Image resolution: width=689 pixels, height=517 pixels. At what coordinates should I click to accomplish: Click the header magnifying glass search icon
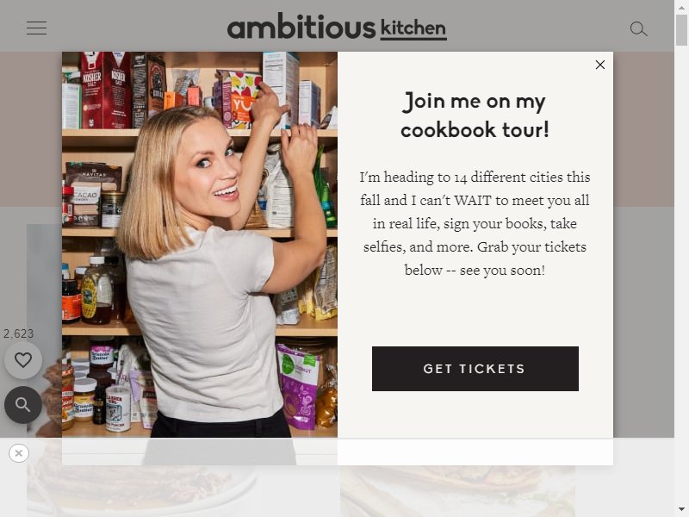[x=638, y=29]
